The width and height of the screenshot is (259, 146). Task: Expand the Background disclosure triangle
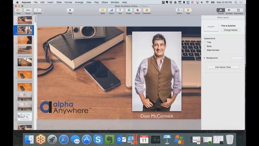pyautogui.click(x=204, y=58)
